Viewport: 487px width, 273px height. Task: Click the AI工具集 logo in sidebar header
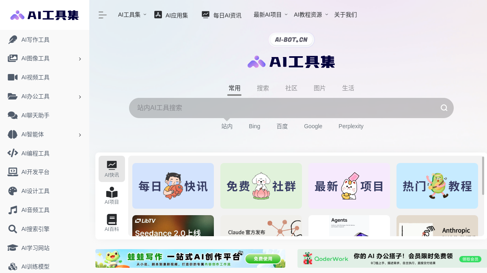45,15
